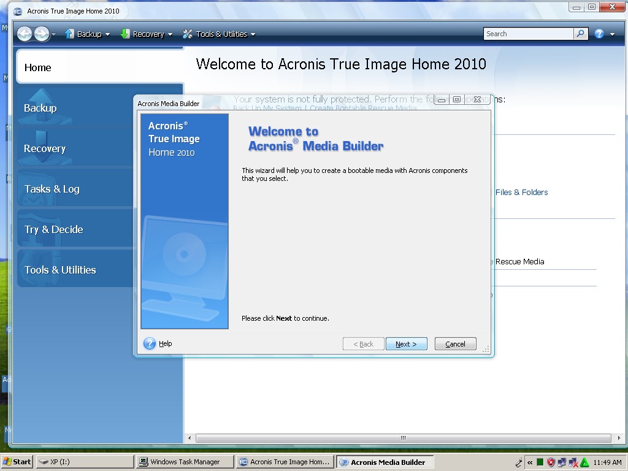Expand the Help dropdown arrow in toolbar
This screenshot has width=628, height=471.
612,35
